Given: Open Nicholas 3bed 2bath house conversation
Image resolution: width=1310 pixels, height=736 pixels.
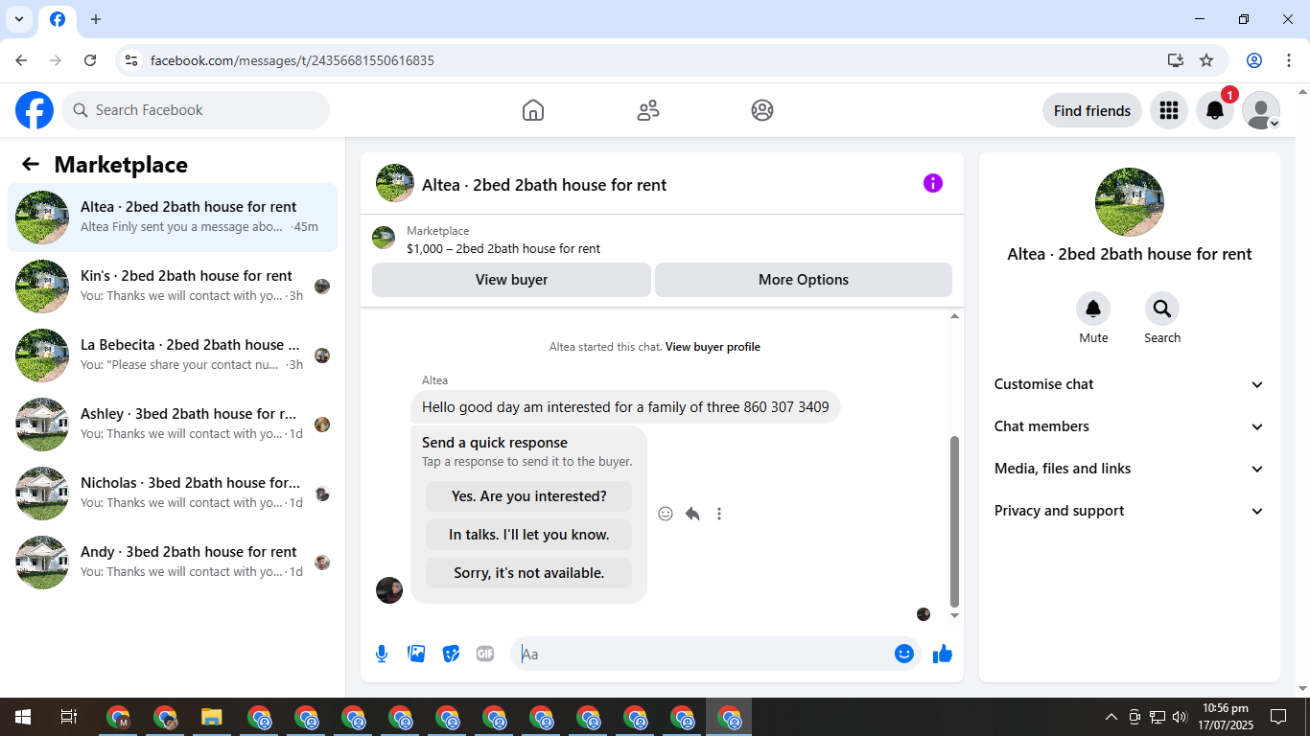Looking at the screenshot, I should [x=173, y=494].
